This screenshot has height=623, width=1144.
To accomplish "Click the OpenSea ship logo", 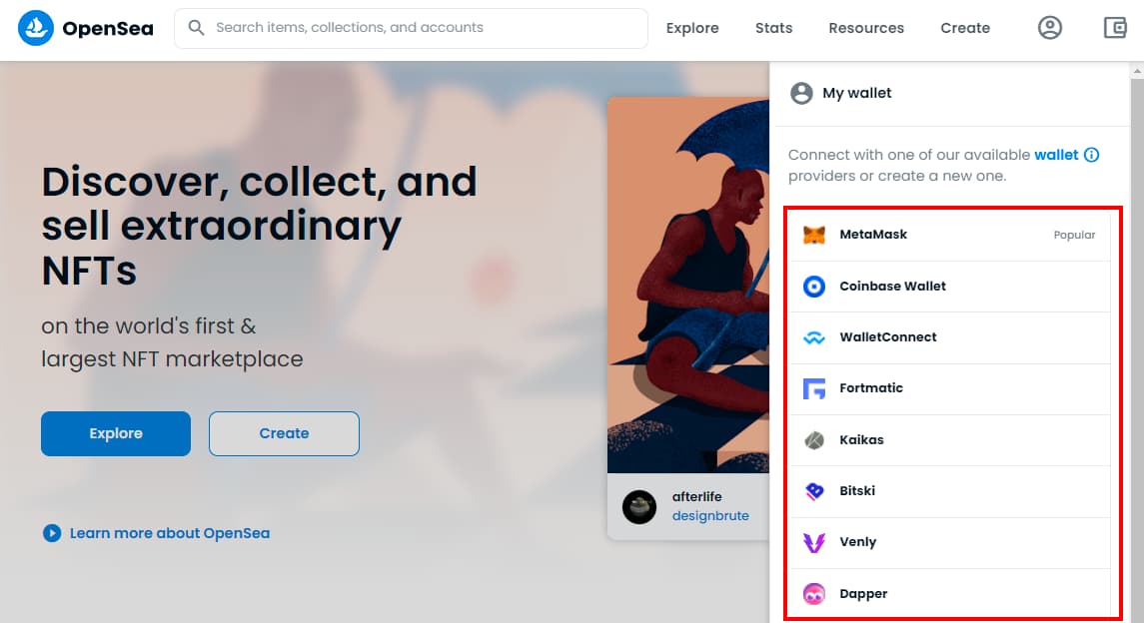I will (36, 28).
